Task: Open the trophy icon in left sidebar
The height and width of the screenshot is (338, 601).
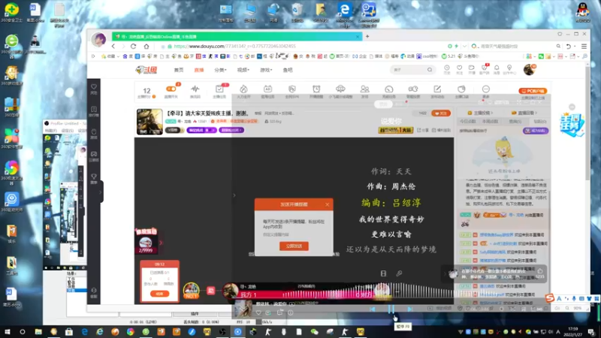Action: [93, 177]
